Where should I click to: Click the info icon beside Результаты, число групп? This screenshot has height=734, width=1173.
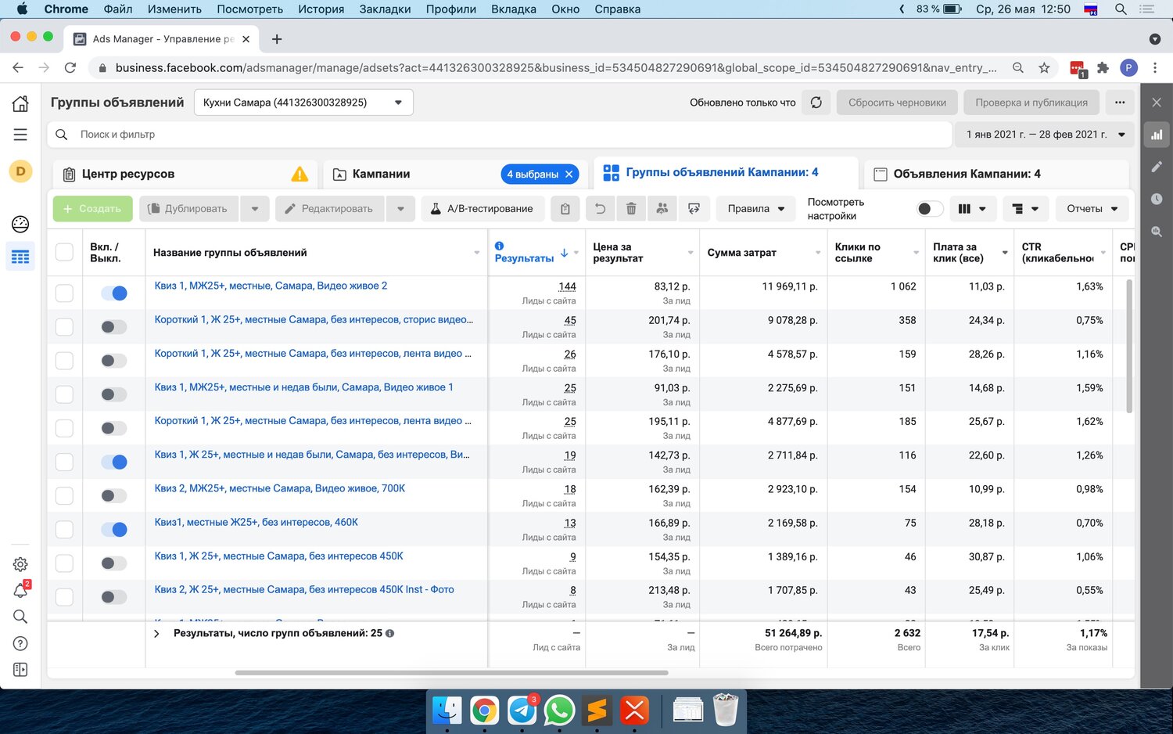[x=389, y=633]
